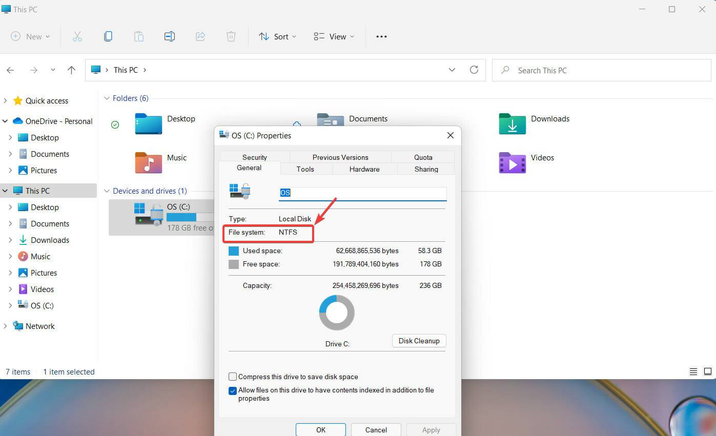Expand the Network tree item
Screen dimensions: 716x436
(x=6, y=326)
